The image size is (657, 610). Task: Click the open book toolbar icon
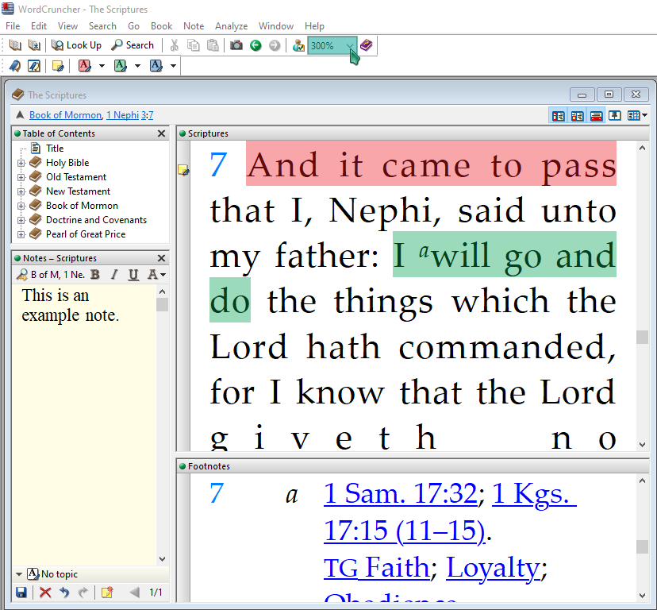click(x=15, y=45)
